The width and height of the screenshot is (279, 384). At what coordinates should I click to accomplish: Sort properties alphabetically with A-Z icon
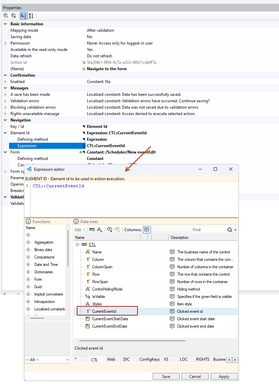tap(31, 16)
